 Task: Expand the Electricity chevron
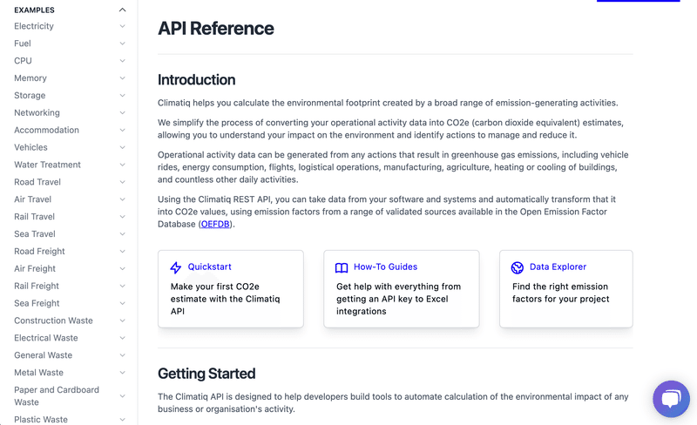point(122,26)
